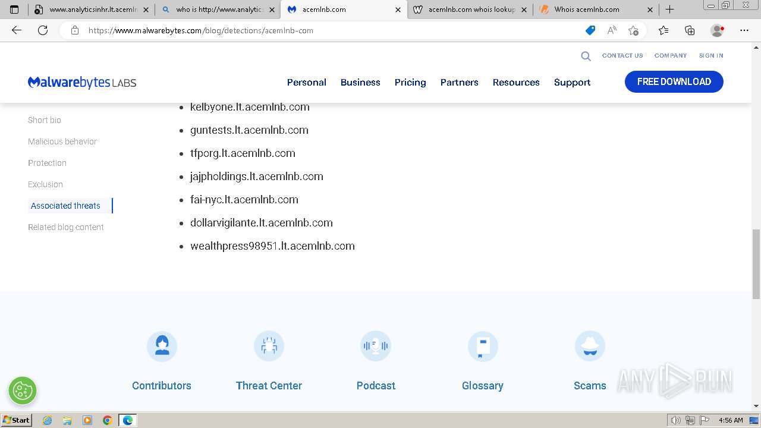
Task: Click the Malwarebytes search magnifier
Action: click(586, 56)
